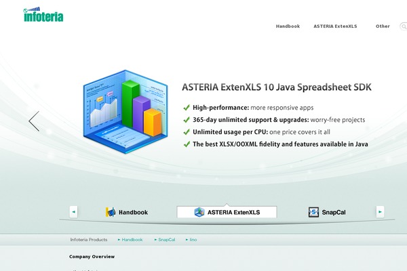Click the Handbook tab icon
The image size is (407, 271).
111,212
